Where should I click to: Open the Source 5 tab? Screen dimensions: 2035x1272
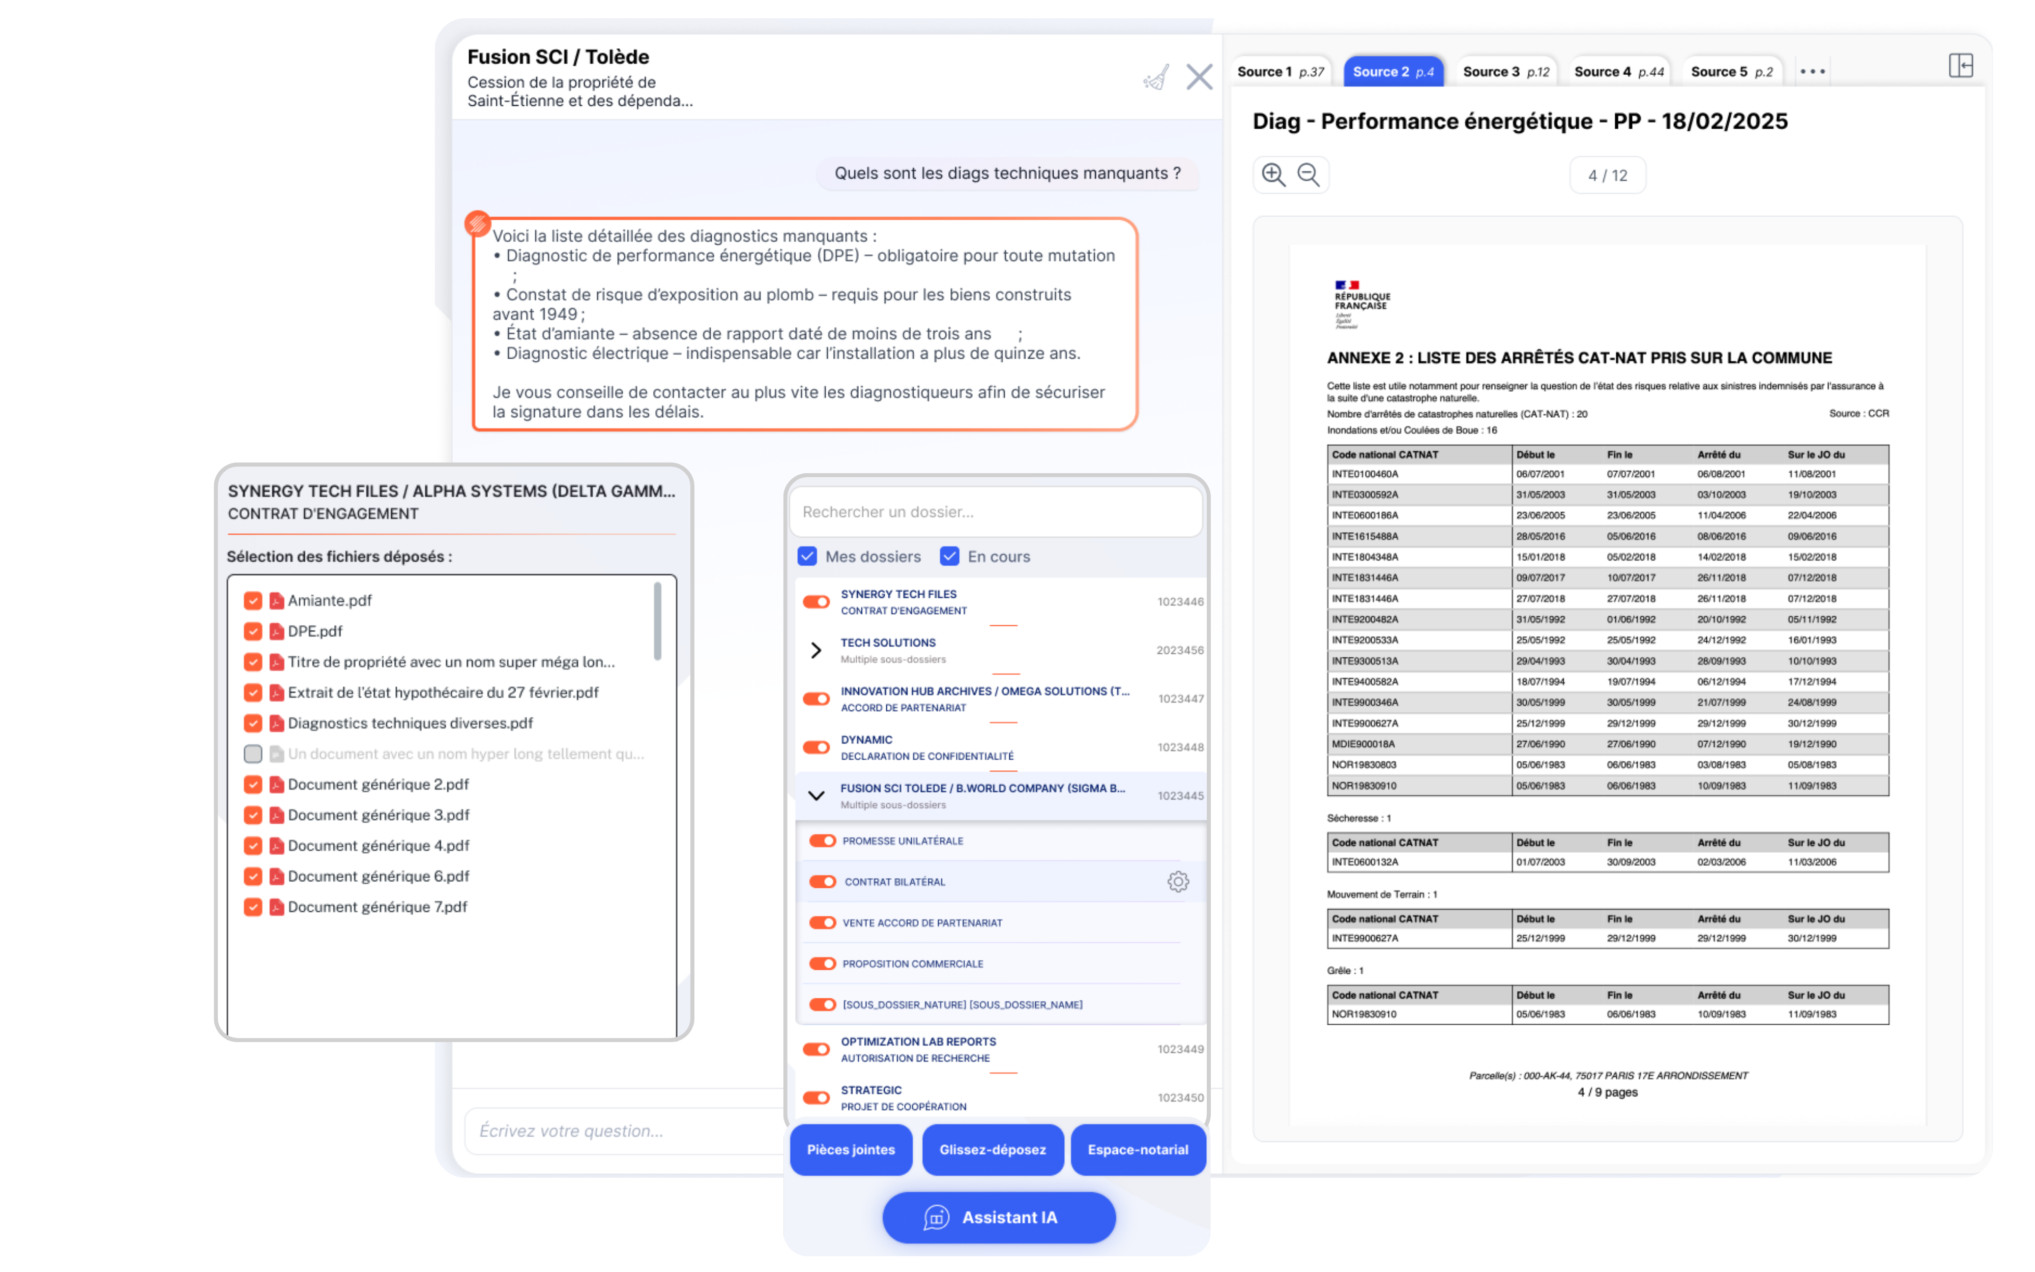tap(1731, 72)
